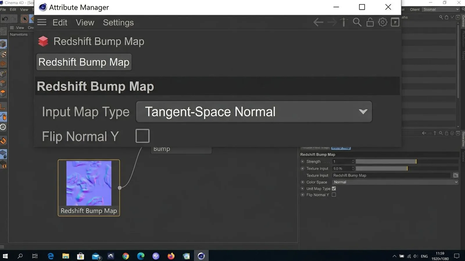Image resolution: width=465 pixels, height=261 pixels.
Task: Open File Explorer from the taskbar
Action: point(66,256)
